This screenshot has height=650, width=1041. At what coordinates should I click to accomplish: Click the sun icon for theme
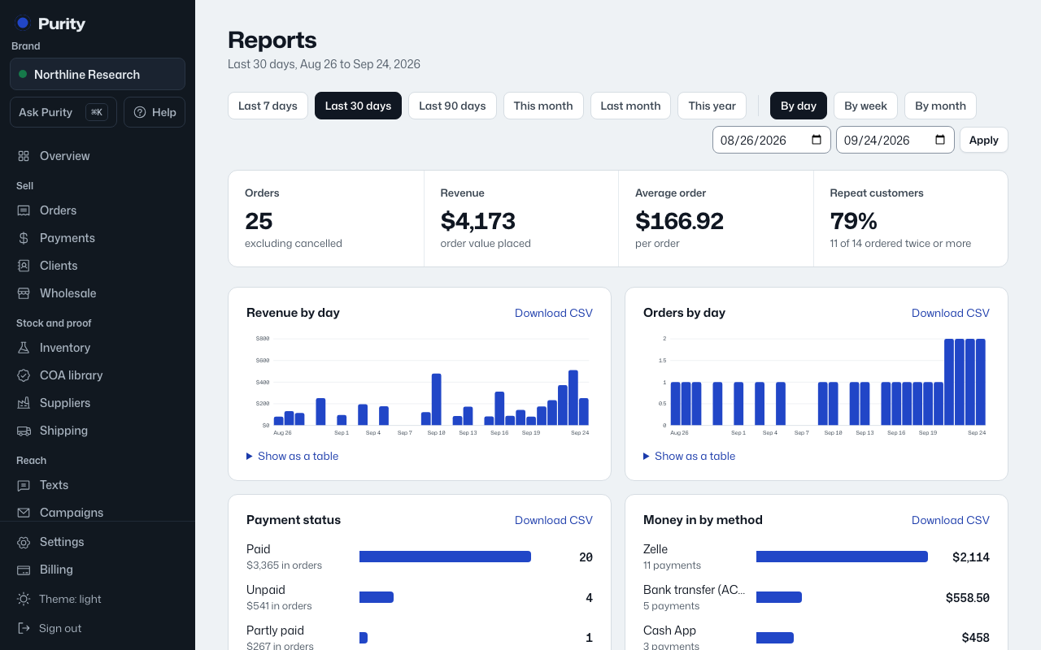pyautogui.click(x=24, y=599)
